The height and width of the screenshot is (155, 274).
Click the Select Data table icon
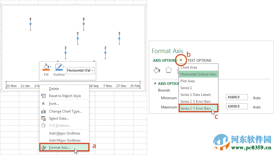43,118
